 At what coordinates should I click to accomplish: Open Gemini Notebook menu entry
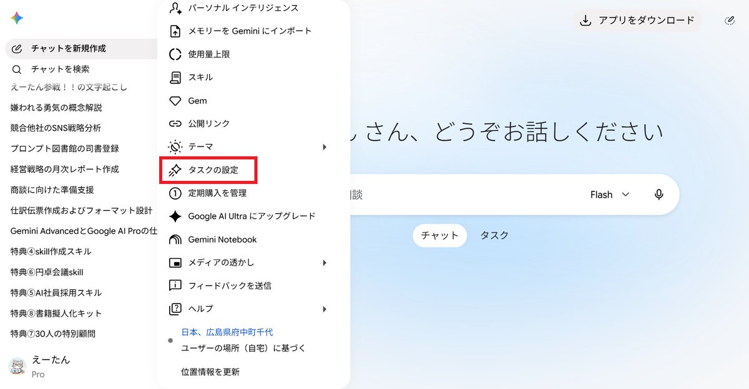(x=253, y=240)
